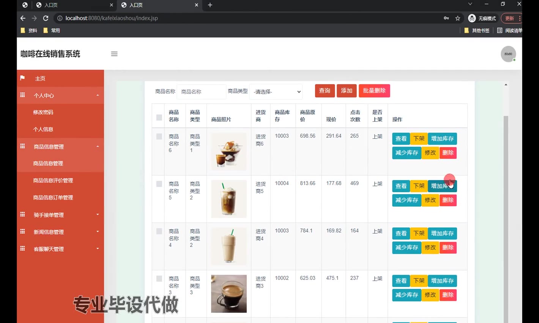Click the user avatar in the top right

pos(508,54)
